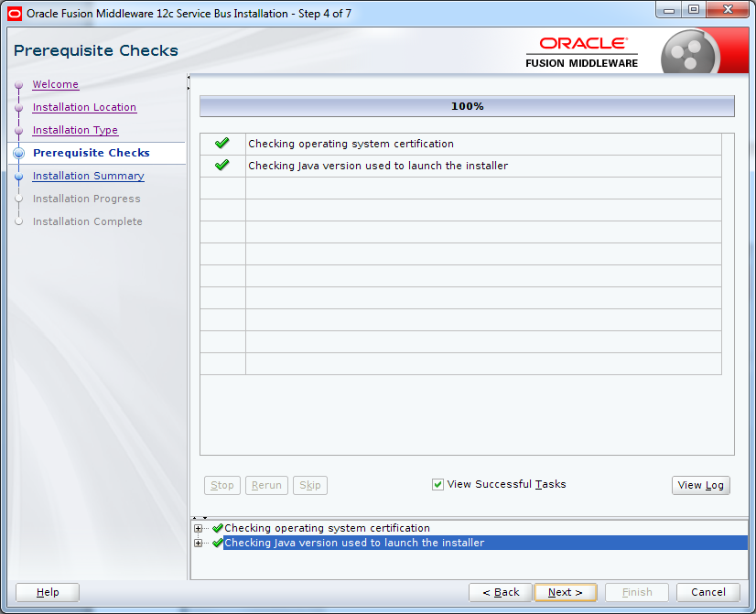The width and height of the screenshot is (756, 614).
Task: Jump to Installation Summary step
Action: click(88, 176)
